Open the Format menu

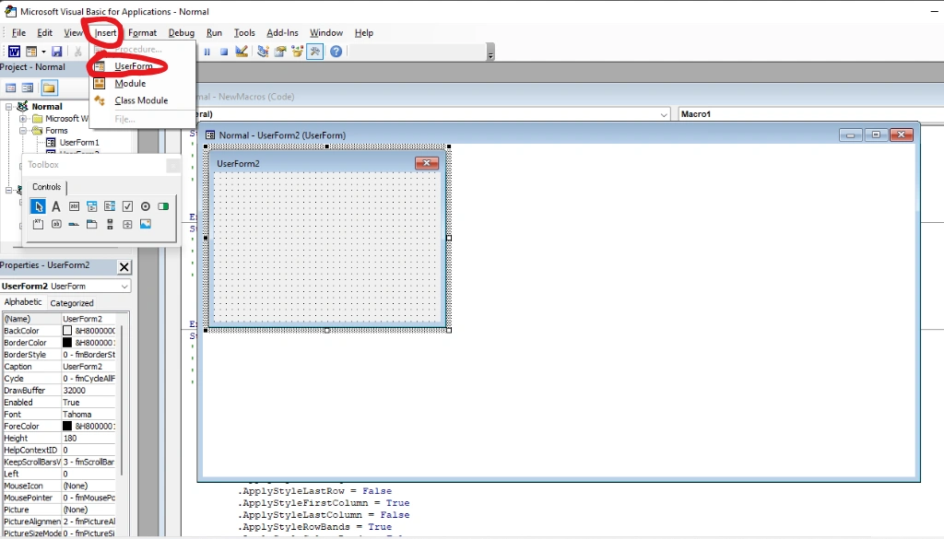pos(142,32)
